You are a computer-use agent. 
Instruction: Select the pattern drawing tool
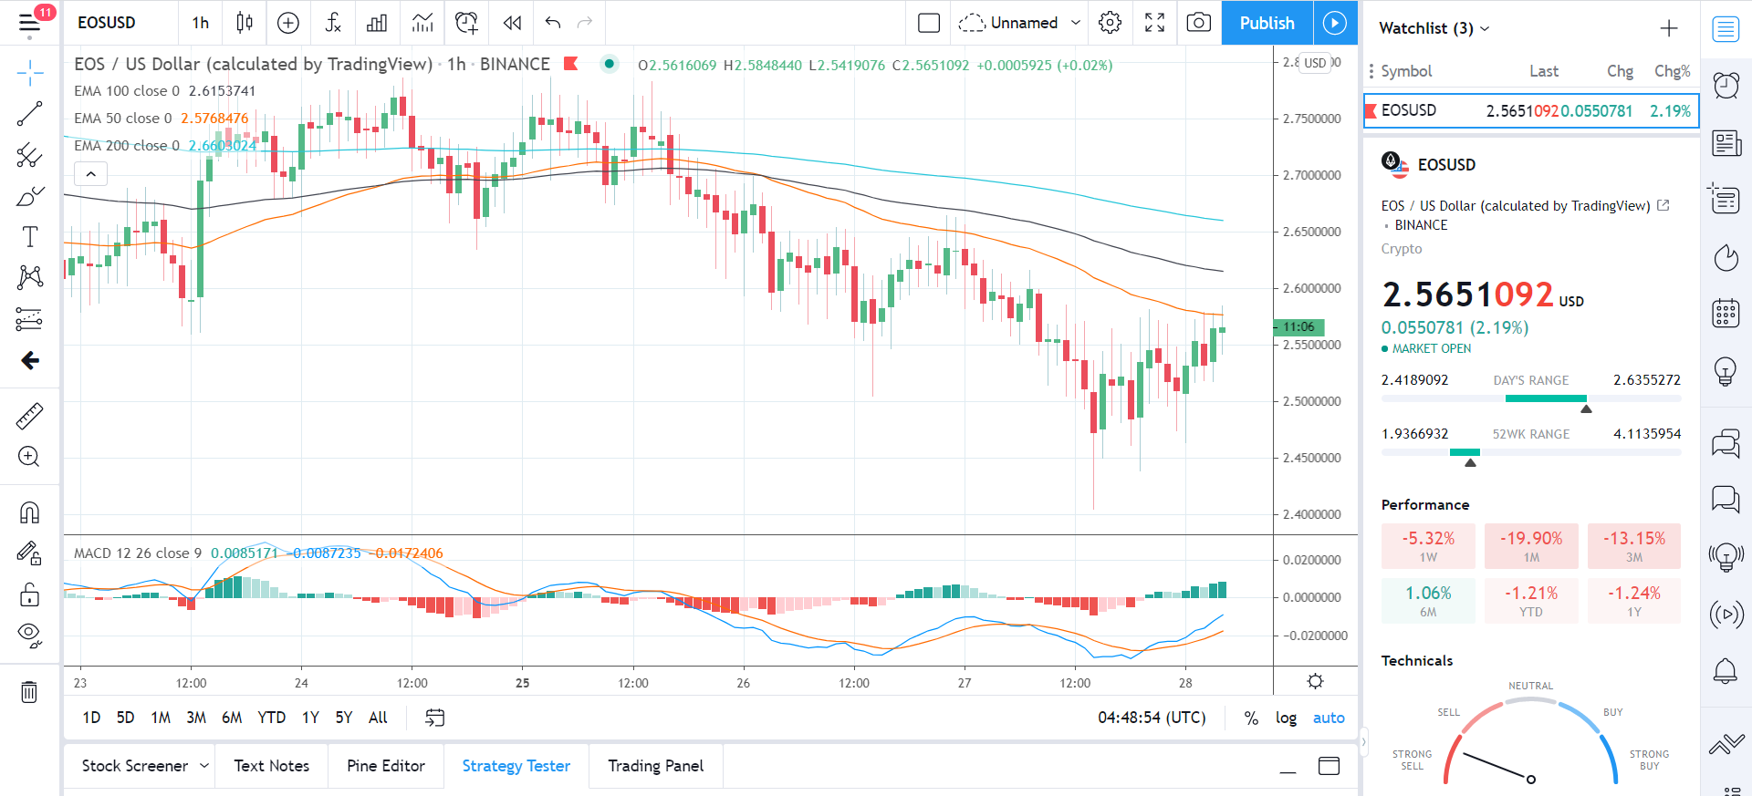[29, 277]
